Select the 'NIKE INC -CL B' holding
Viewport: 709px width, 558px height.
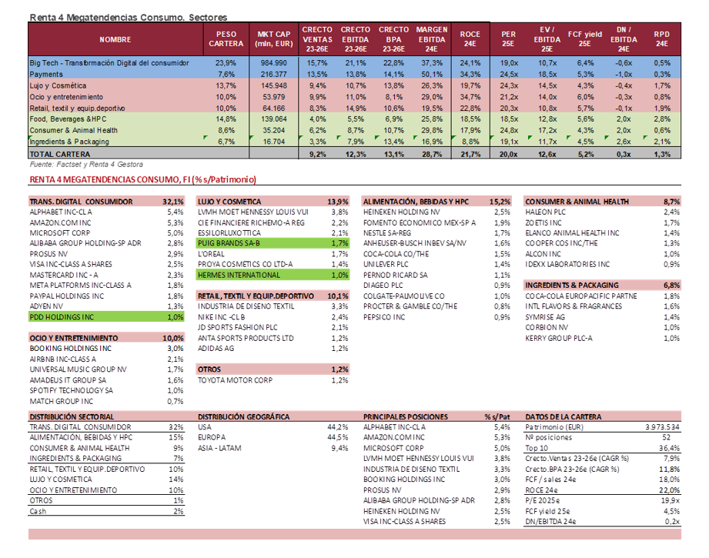tap(221, 317)
